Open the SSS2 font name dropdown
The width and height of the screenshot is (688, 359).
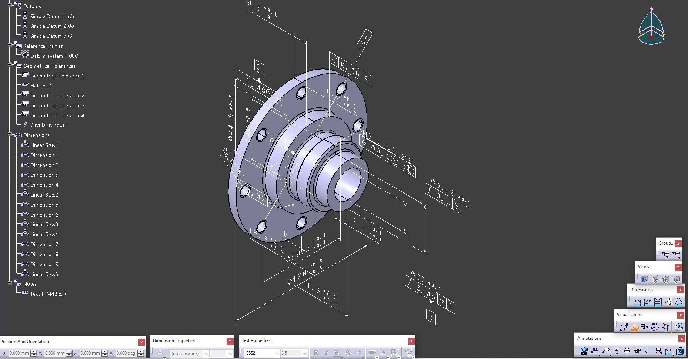pos(276,353)
